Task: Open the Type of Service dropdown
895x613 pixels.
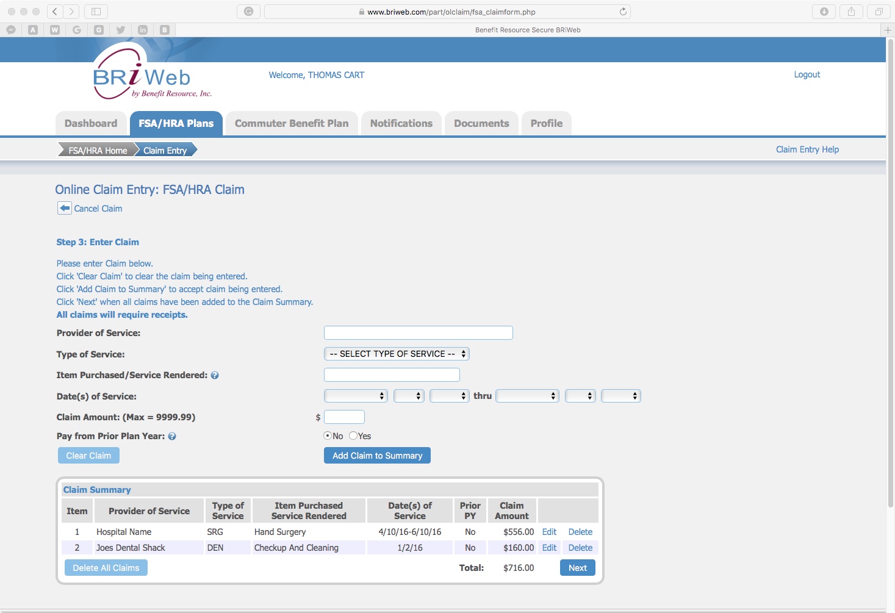Action: click(396, 354)
